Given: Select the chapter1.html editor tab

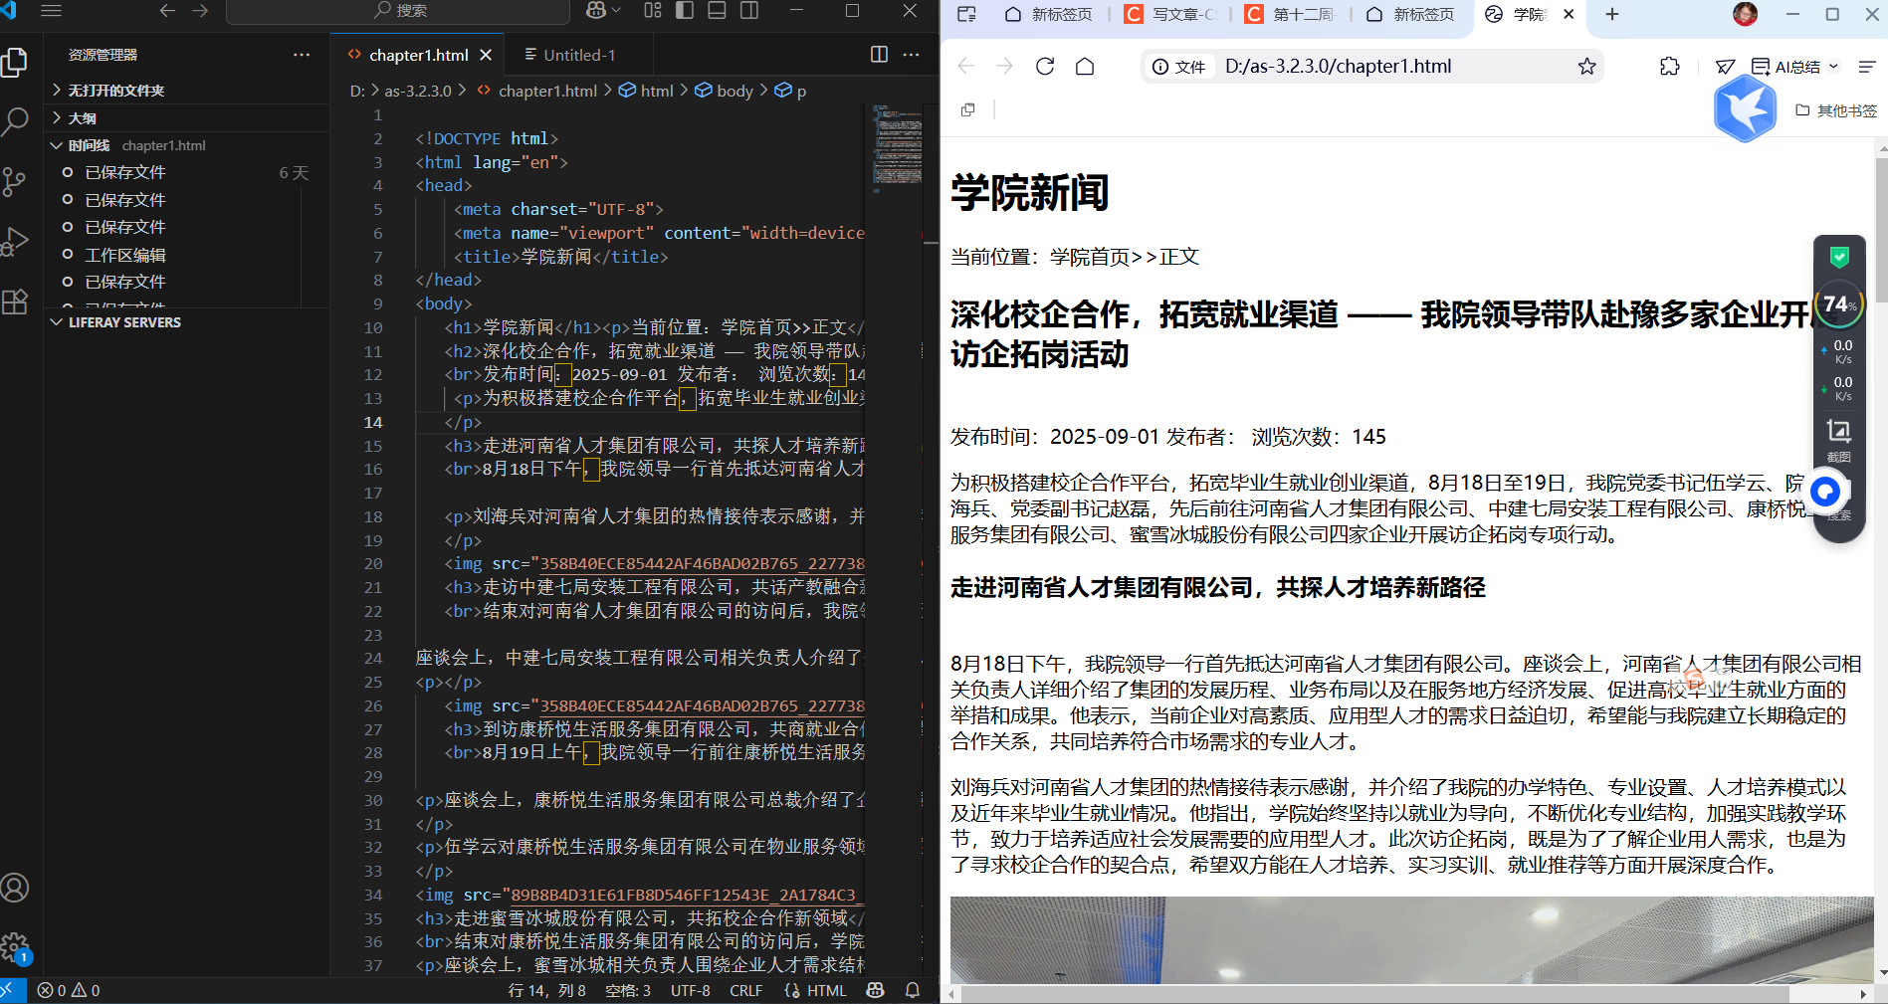Looking at the screenshot, I should pyautogui.click(x=418, y=55).
